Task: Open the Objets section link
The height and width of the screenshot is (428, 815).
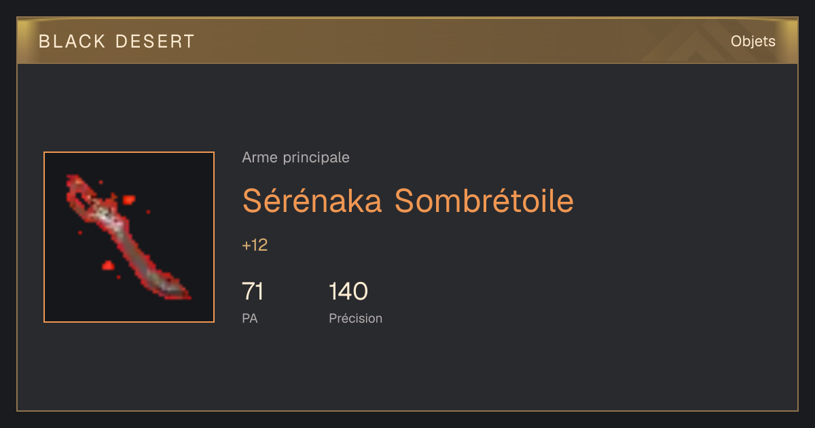Action: click(x=753, y=41)
